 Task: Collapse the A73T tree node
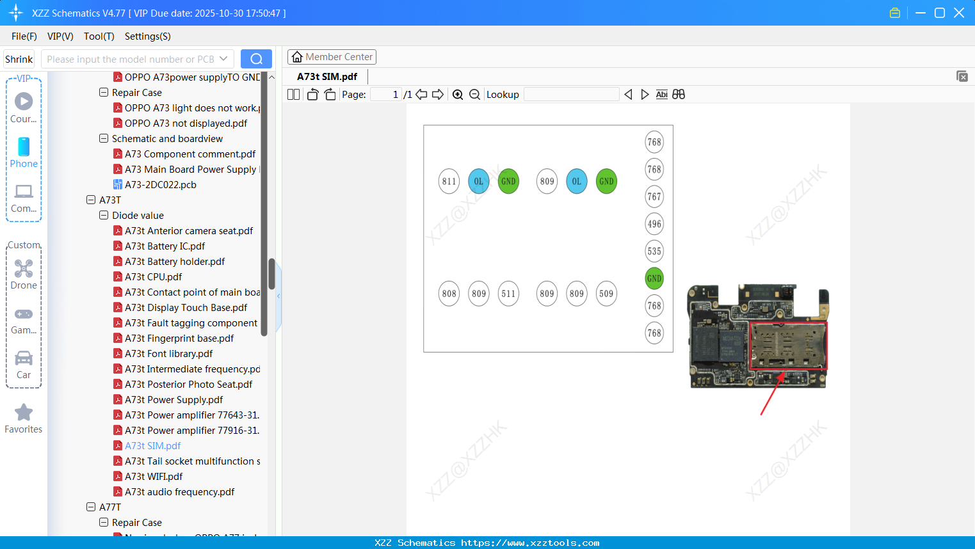(91, 200)
